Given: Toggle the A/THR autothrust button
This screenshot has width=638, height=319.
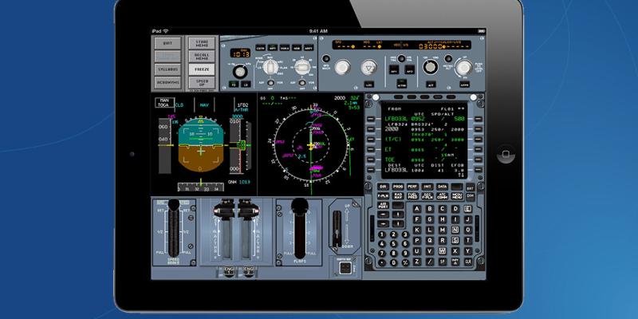Looking at the screenshot, I should coord(402,84).
